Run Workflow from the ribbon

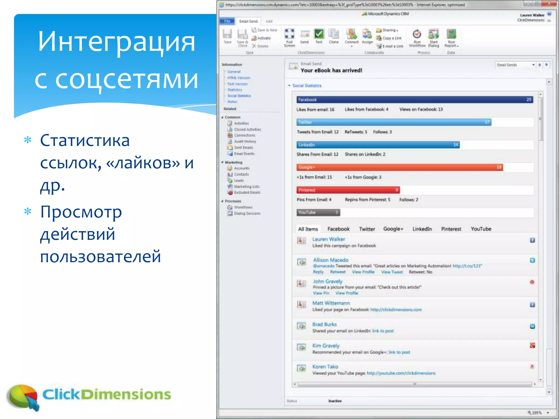(417, 38)
